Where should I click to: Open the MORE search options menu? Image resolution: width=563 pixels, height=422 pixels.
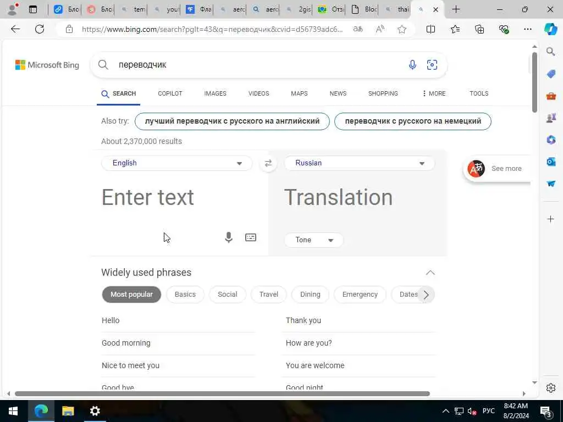coord(434,93)
